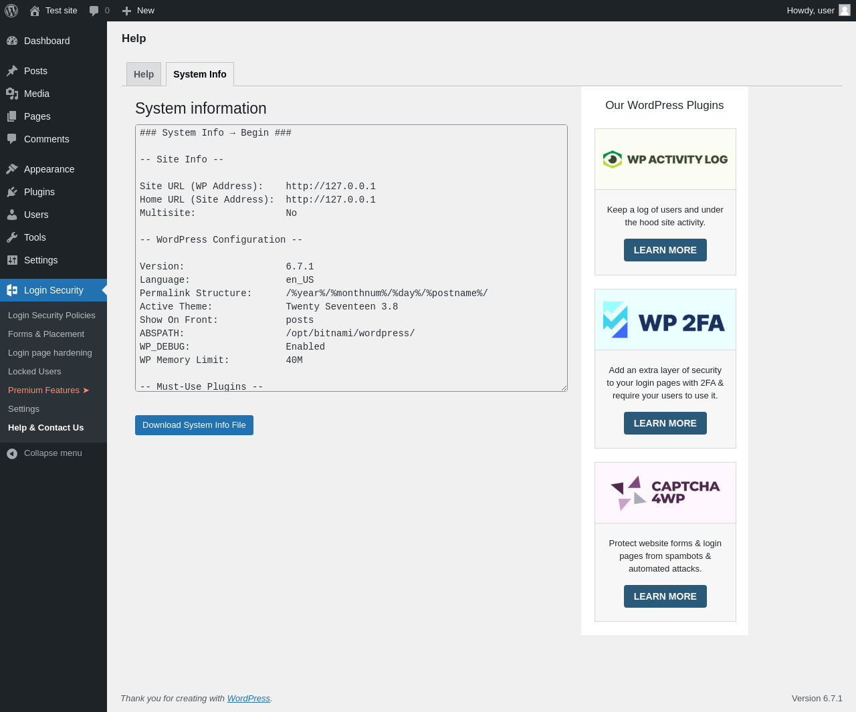856x712 pixels.
Task: Open the main Settings menu item
Action: pyautogui.click(x=53, y=260)
